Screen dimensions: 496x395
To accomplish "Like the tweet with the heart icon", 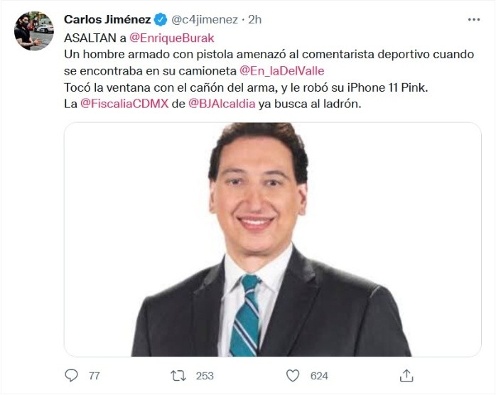I will pos(293,376).
